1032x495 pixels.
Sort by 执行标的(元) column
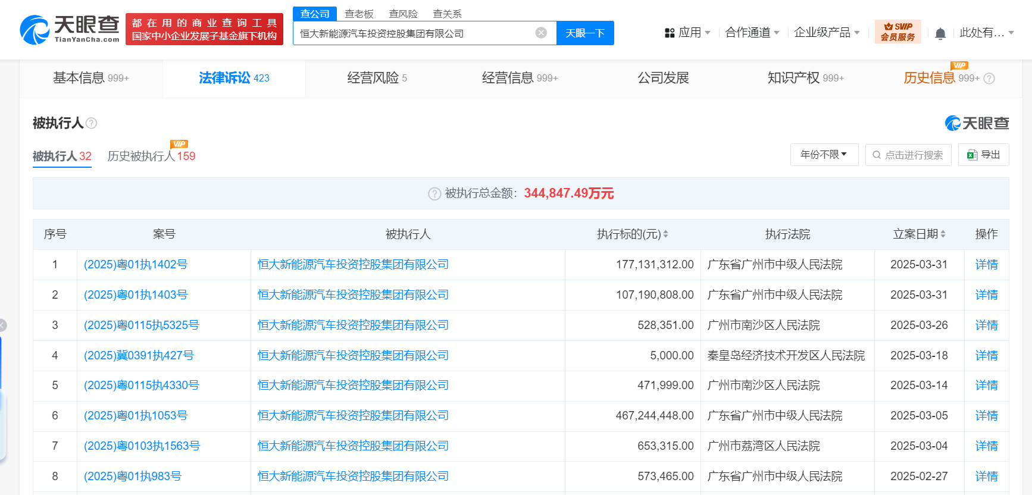click(665, 234)
